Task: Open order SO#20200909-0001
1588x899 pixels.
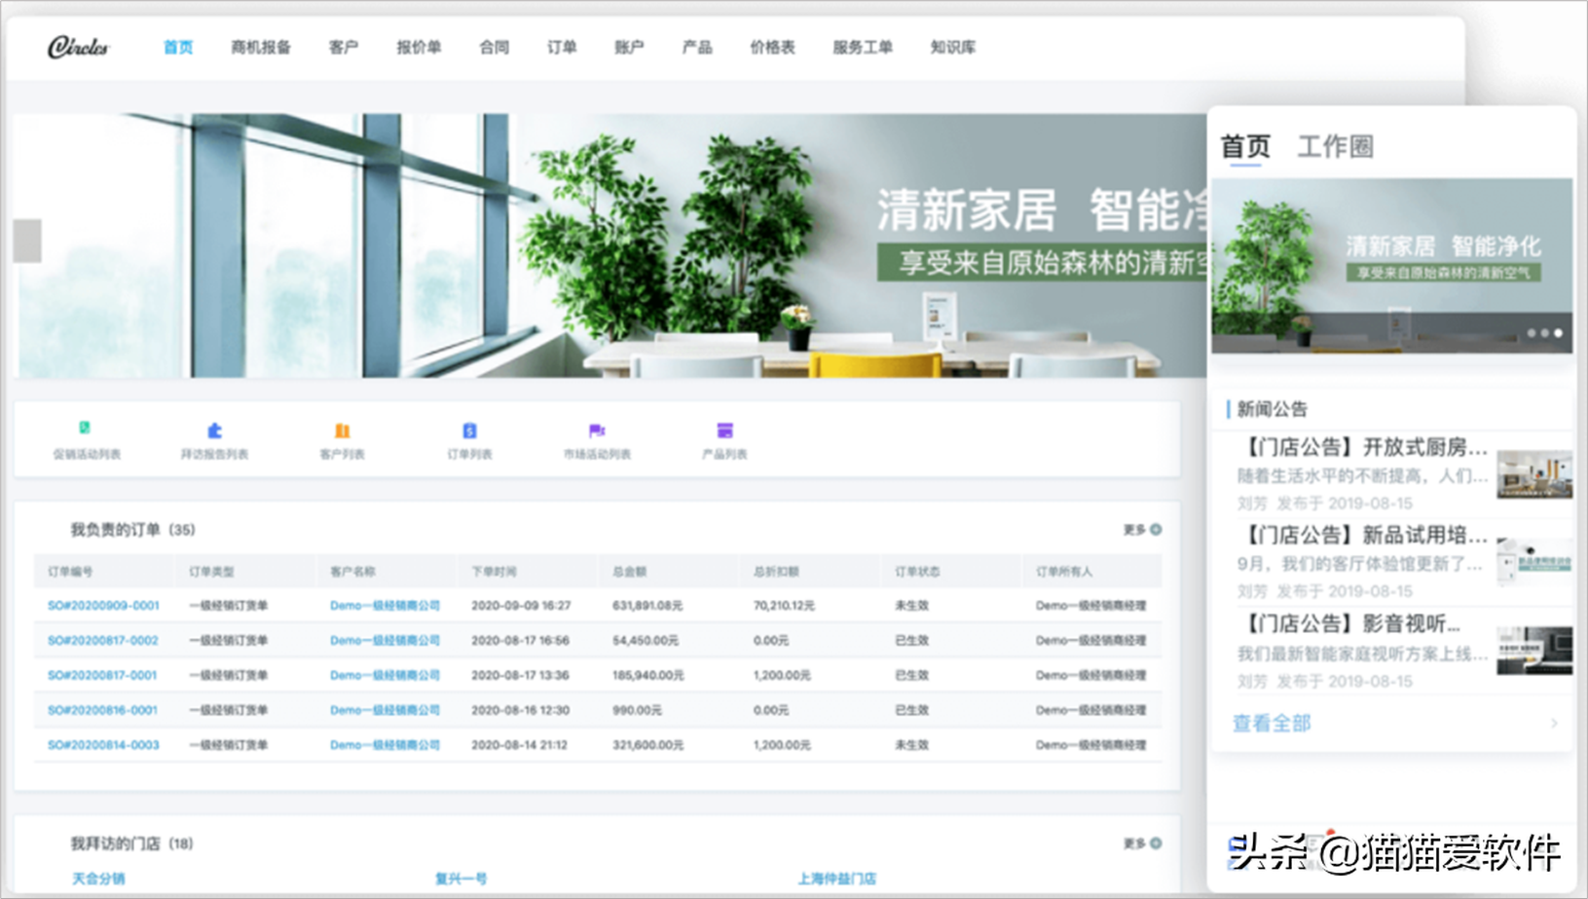Action: 102,605
